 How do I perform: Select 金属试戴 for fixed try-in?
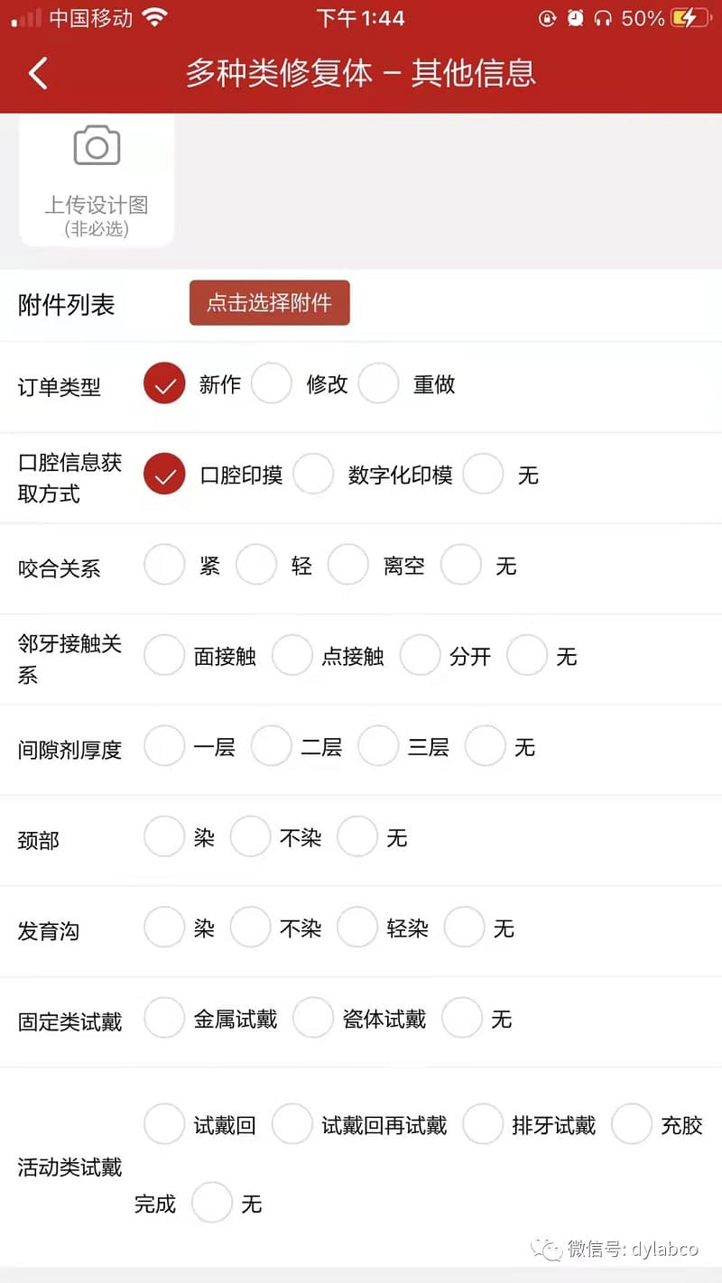click(164, 1019)
